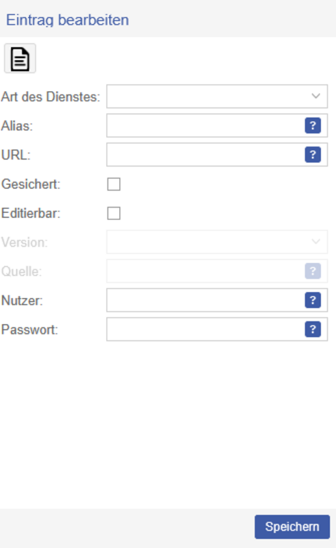This screenshot has height=548, width=336.
Task: Open help for the Alias field
Action: 313,125
